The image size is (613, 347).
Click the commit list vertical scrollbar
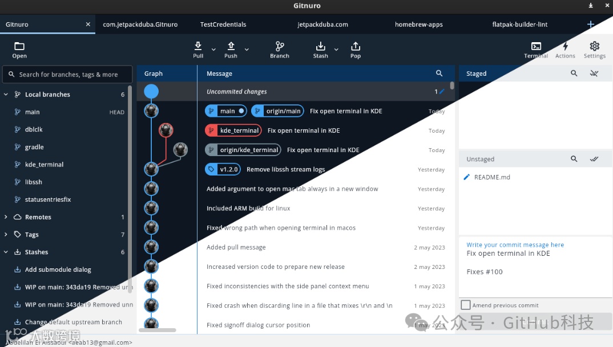click(452, 85)
